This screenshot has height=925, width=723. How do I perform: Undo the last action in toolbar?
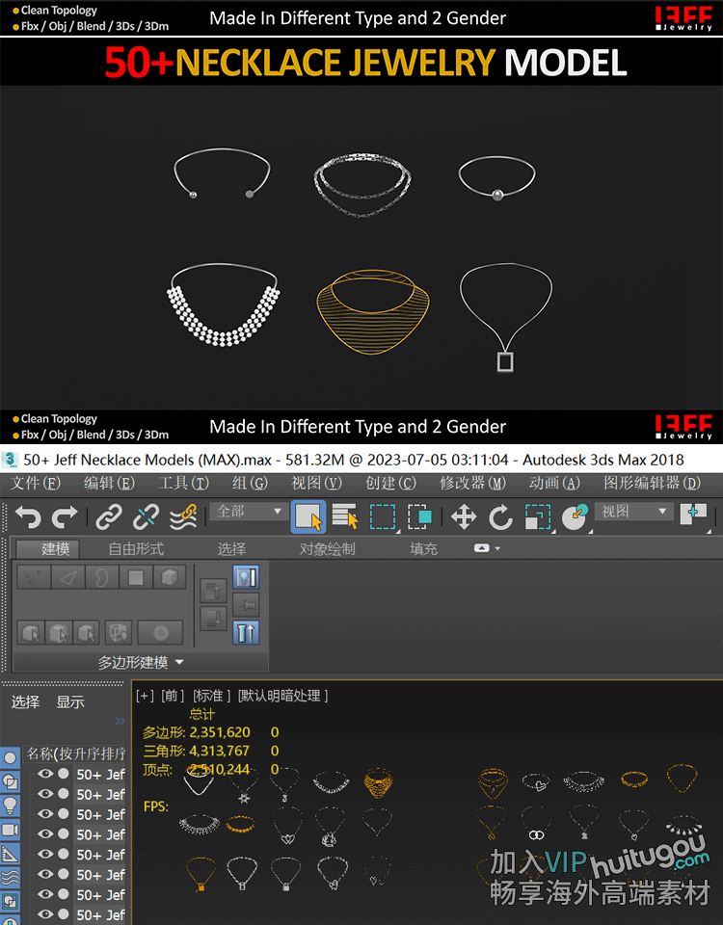pos(28,517)
